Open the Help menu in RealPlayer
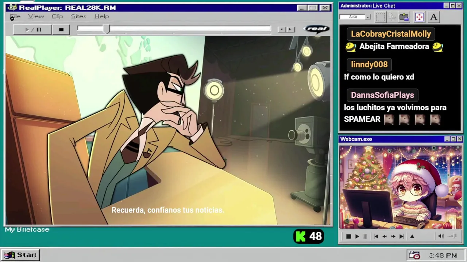Screen dimensions: 467x262 coord(101,16)
